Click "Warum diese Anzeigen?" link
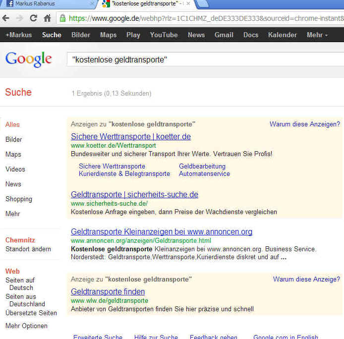The image size is (344, 339). point(305,124)
